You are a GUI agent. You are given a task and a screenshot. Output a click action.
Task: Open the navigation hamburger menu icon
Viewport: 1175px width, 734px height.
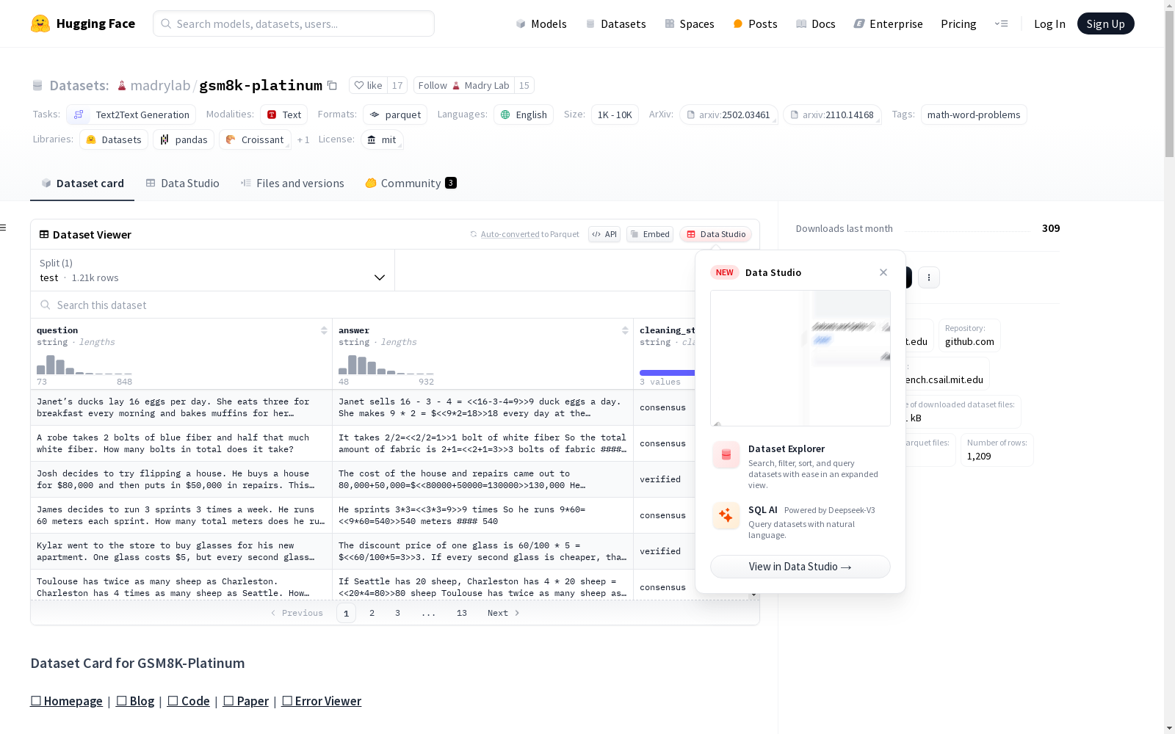pyautogui.click(x=1001, y=23)
